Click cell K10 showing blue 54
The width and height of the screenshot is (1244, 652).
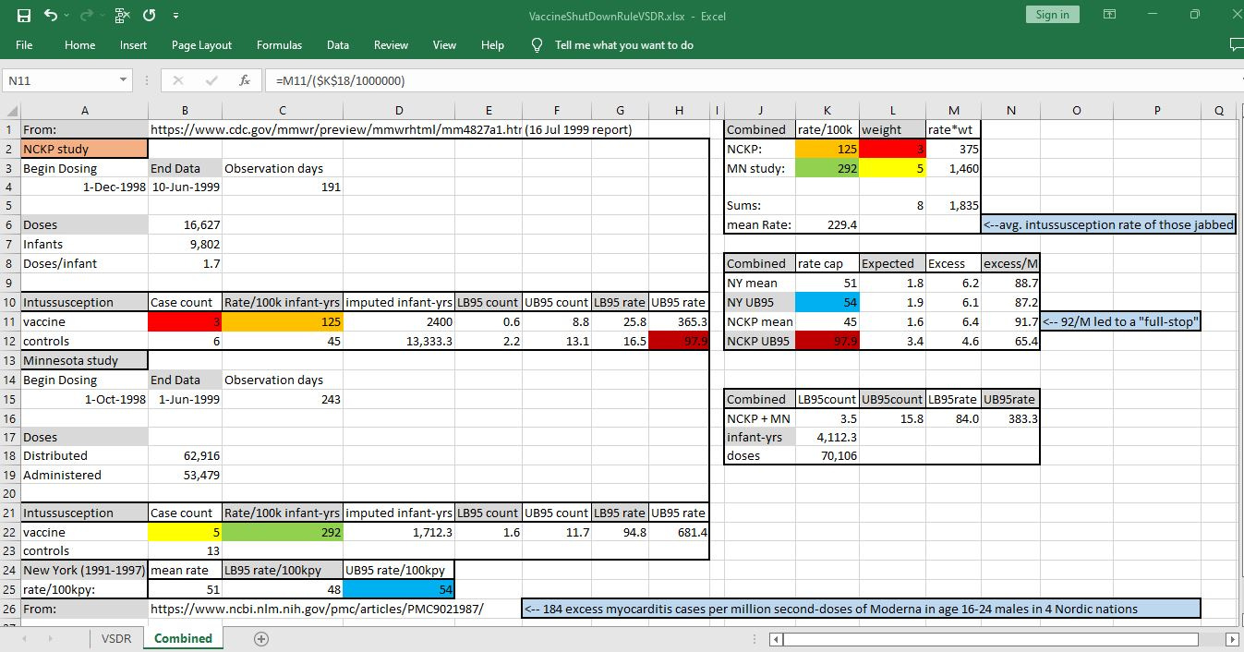(827, 303)
